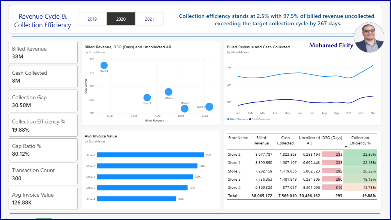The width and height of the screenshot is (391, 220).
Task: Click the Transaction Count KPI card
Action: (x=43, y=174)
